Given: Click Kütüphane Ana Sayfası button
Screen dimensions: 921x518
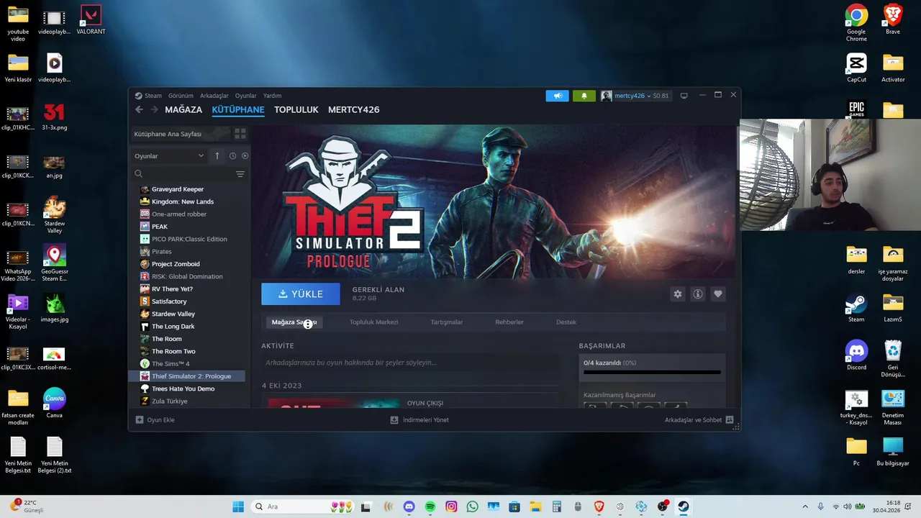Looking at the screenshot, I should 180,134.
